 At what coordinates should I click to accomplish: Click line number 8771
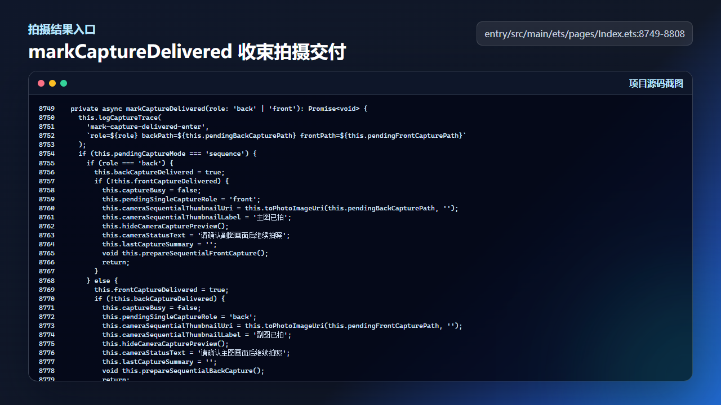click(x=47, y=308)
